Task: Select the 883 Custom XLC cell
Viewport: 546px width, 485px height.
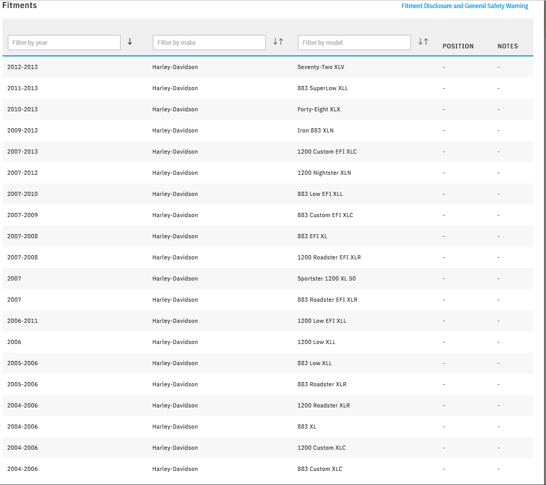Action: point(320,469)
